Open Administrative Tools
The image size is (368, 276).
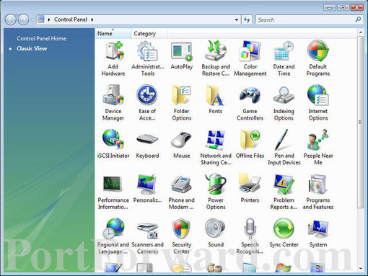click(147, 58)
